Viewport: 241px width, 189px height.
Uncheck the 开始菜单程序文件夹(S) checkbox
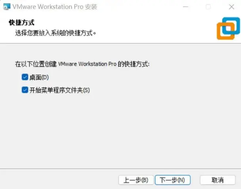25,90
